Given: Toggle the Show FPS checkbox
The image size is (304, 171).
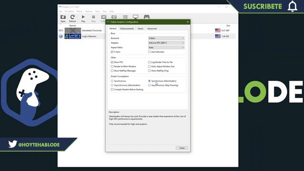Looking at the screenshot, I should (x=112, y=62).
